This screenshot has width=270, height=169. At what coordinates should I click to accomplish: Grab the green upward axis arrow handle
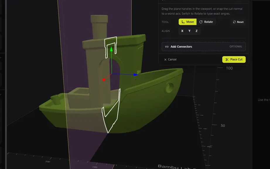point(111,49)
